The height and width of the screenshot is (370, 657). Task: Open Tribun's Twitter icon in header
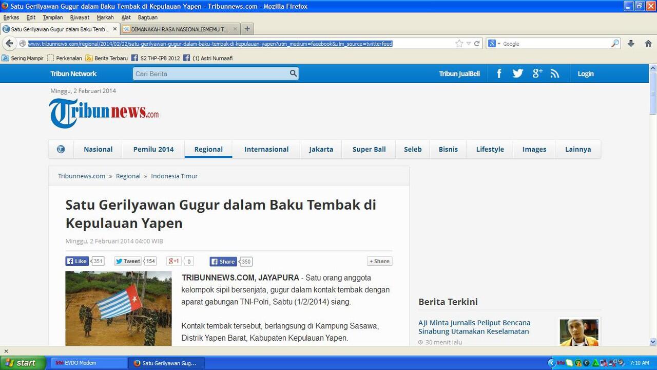point(517,73)
